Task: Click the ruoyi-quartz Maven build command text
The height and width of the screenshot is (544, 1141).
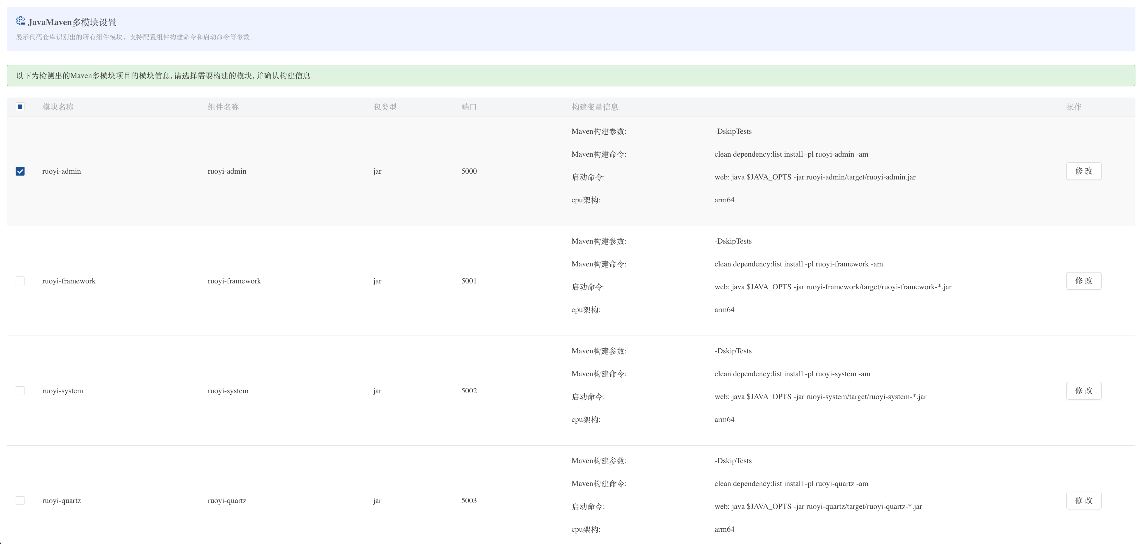Action: (x=791, y=484)
